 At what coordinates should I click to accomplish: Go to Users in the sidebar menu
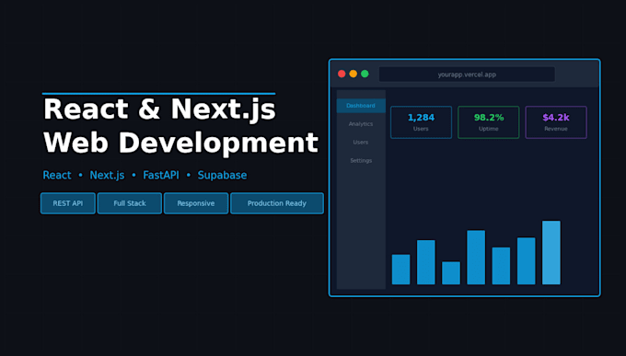361,143
